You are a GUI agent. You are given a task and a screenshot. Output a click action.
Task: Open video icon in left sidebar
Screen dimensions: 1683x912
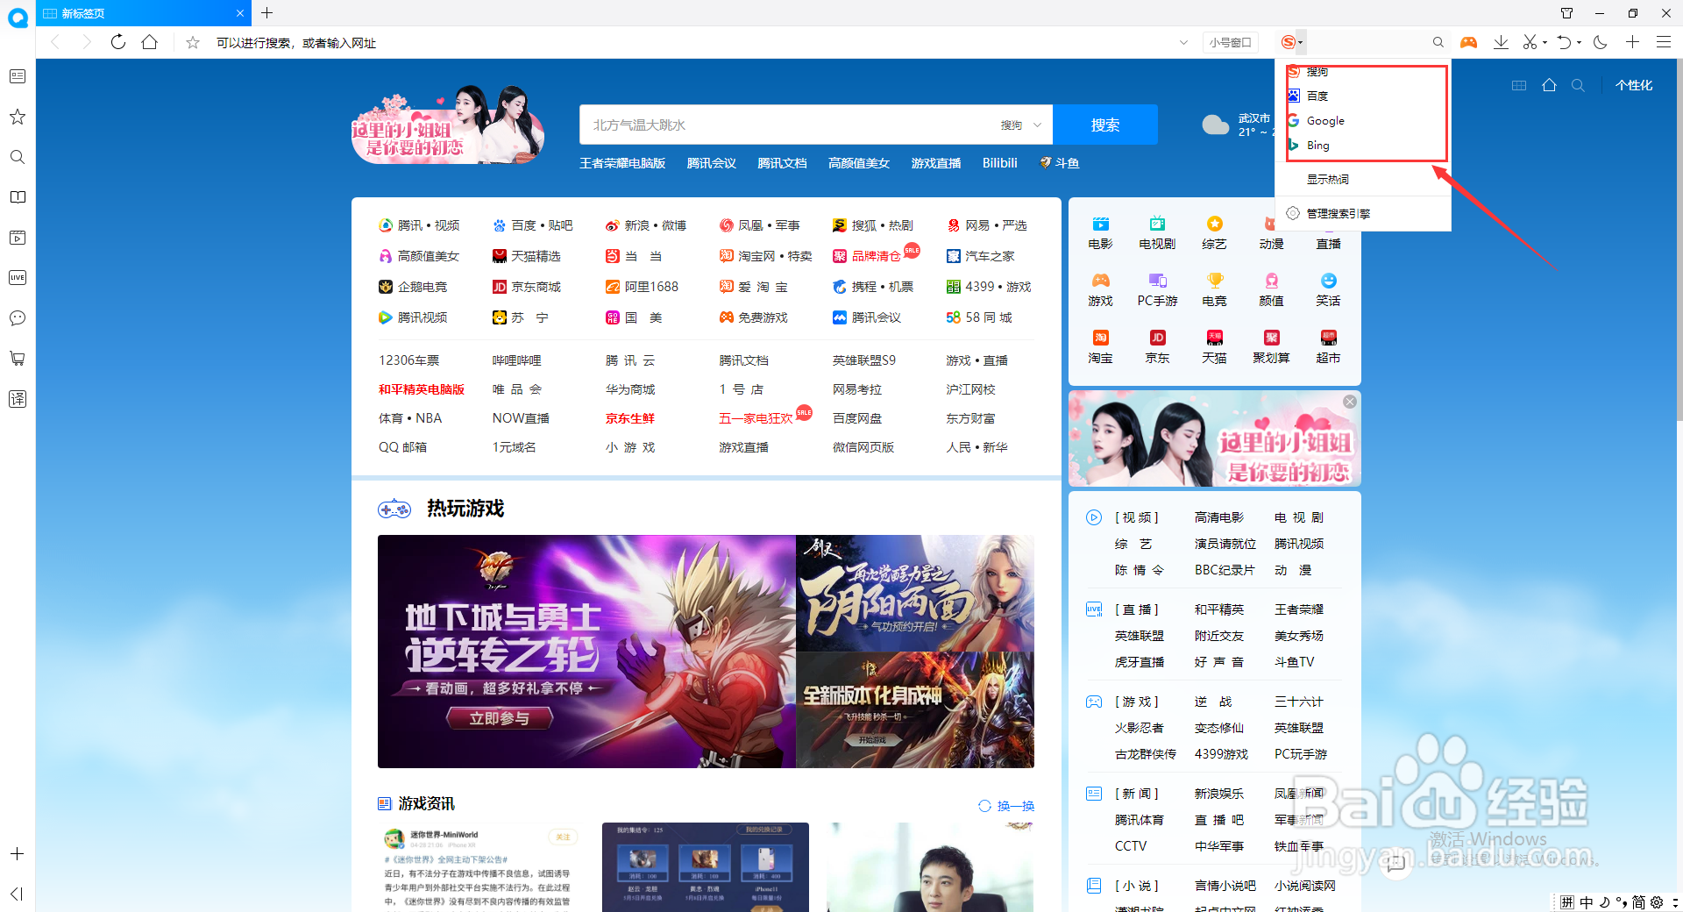(x=18, y=238)
